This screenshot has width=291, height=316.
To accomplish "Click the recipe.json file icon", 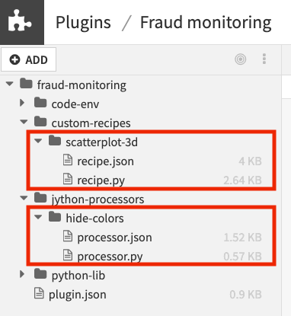I will coord(68,160).
